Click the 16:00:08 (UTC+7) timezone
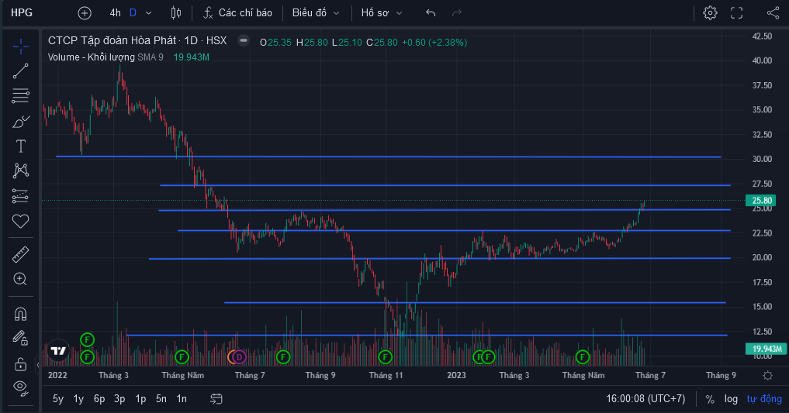 pos(645,399)
